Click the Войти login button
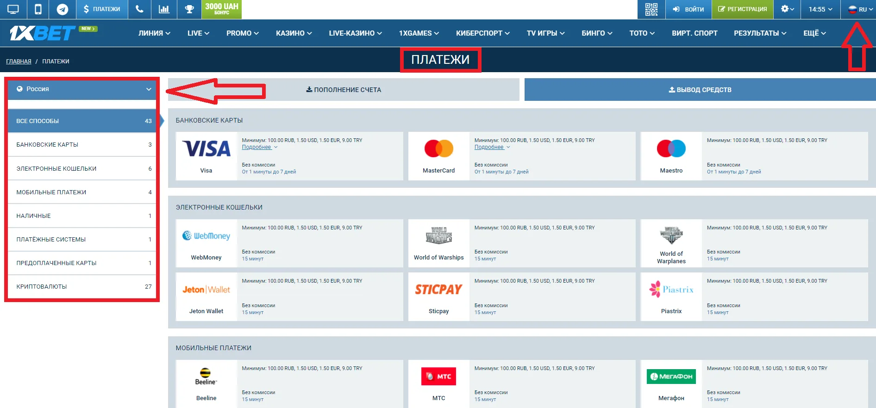This screenshot has height=408, width=876. [688, 9]
